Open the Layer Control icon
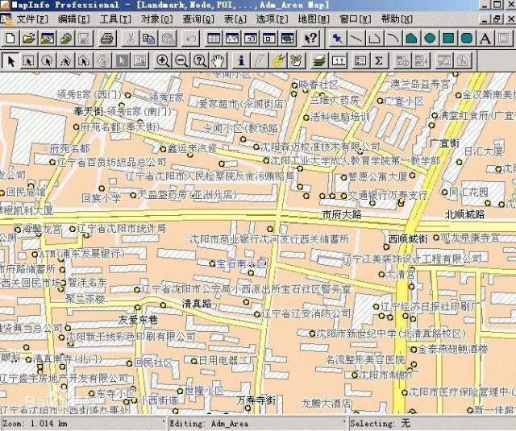 point(319,60)
